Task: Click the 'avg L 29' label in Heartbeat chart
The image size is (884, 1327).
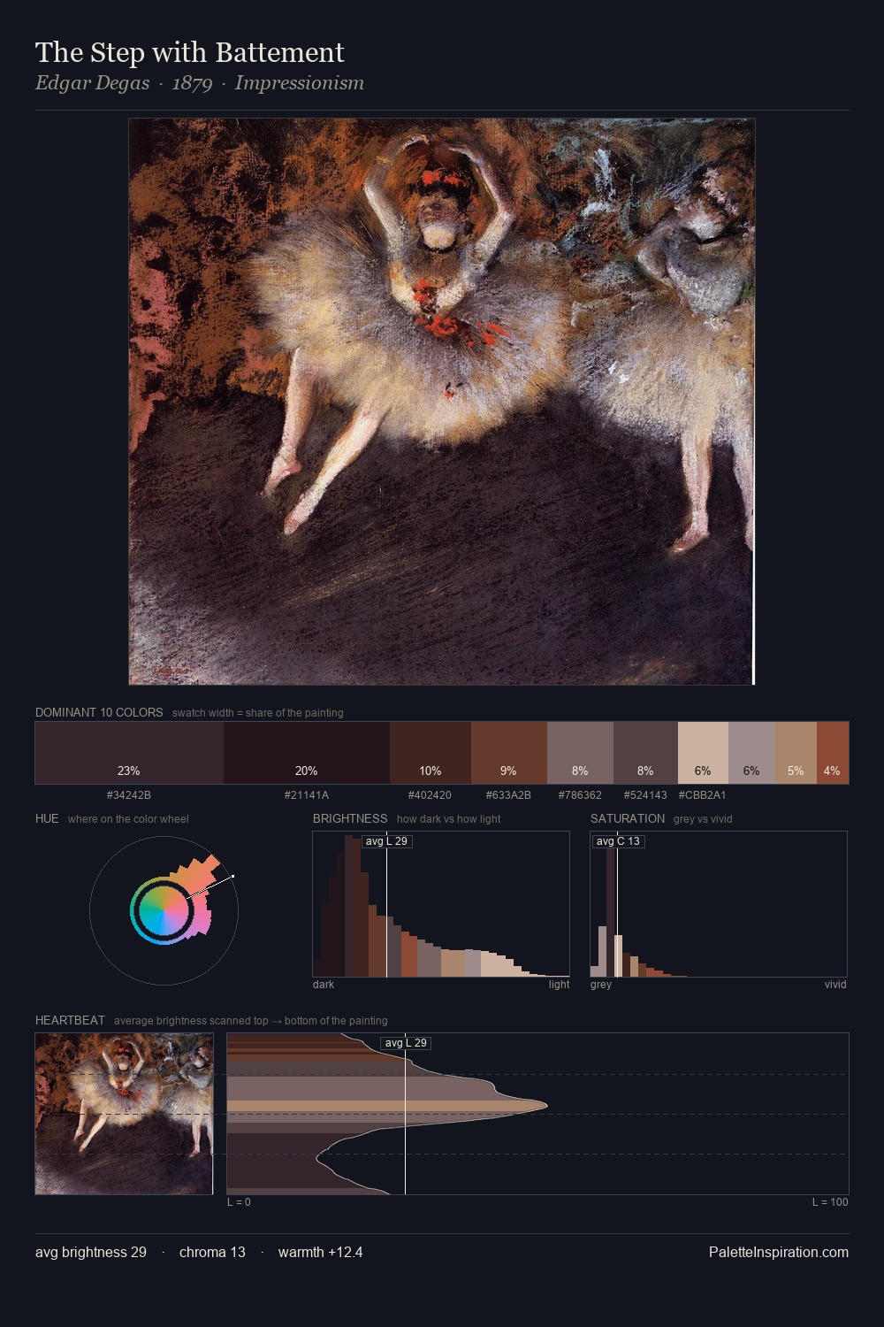Action: click(x=406, y=1043)
